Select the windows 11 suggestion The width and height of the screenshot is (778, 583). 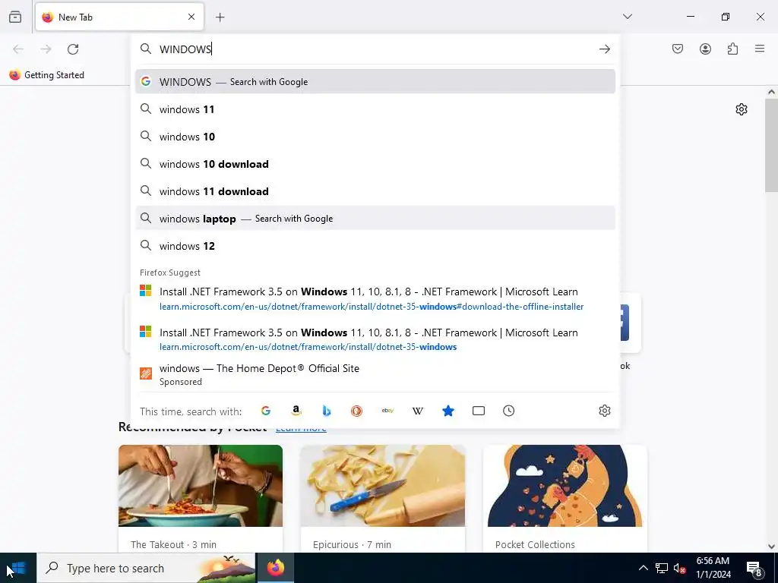click(375, 109)
